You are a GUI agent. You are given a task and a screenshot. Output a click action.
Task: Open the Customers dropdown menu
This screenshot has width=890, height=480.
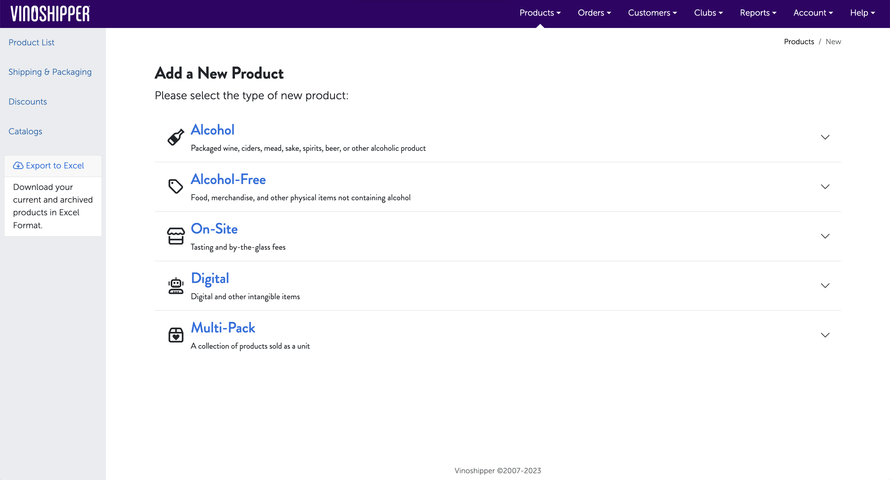click(652, 13)
